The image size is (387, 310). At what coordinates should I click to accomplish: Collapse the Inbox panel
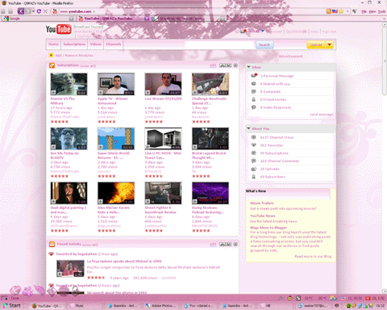click(248, 67)
